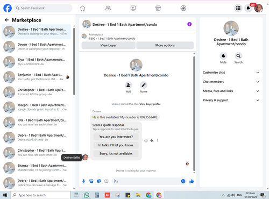Viewport: 269px width, 199px height.
Task: Open the emoji picker in message box
Action: 183,181
